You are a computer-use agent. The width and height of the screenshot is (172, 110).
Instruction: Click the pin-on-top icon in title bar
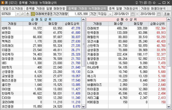(137, 3)
